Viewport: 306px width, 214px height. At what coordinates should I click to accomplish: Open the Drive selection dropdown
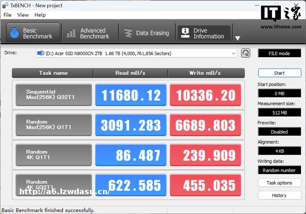(x=137, y=53)
